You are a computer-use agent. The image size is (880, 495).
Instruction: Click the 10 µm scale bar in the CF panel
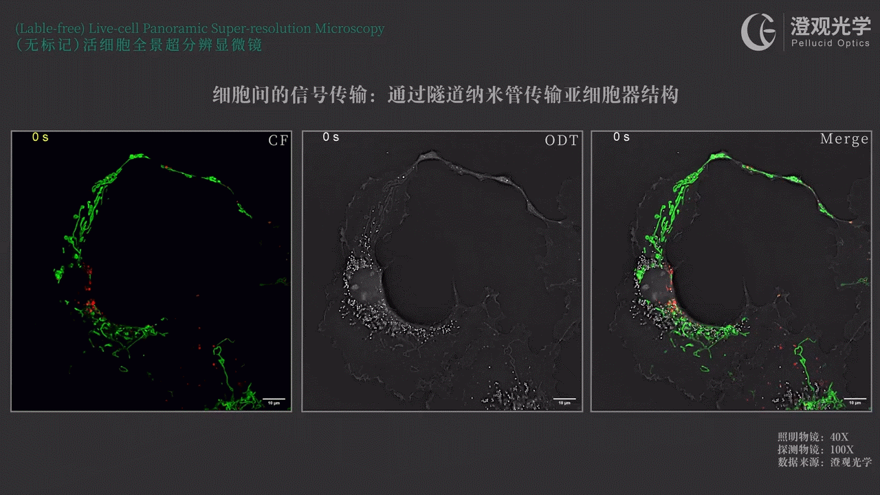(x=274, y=400)
